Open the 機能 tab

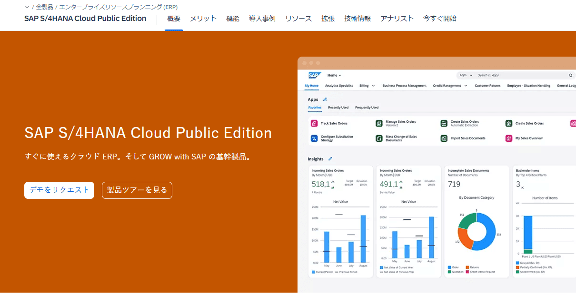point(233,19)
